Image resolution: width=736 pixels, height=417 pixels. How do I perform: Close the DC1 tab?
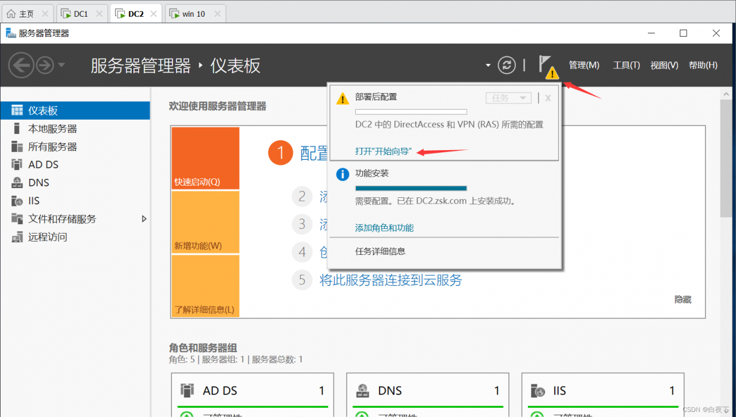pyautogui.click(x=99, y=14)
